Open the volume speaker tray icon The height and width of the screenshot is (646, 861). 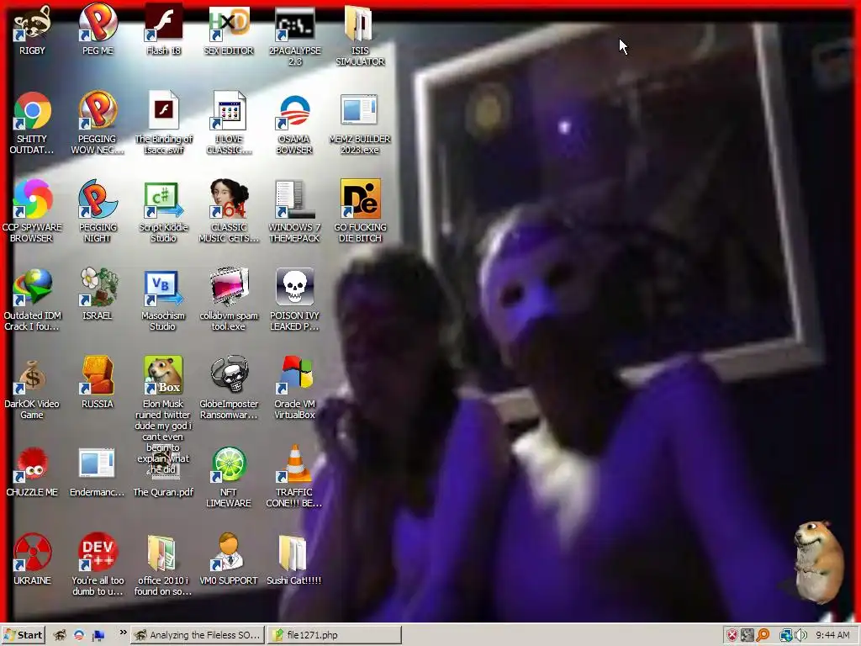[x=800, y=636]
